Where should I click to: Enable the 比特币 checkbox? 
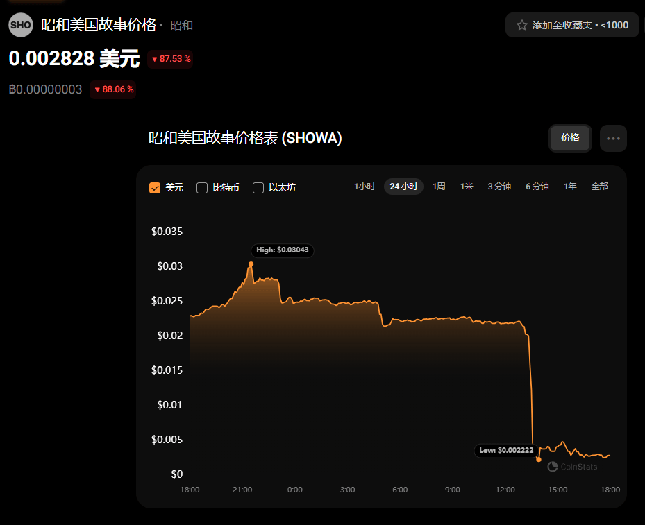(202, 188)
